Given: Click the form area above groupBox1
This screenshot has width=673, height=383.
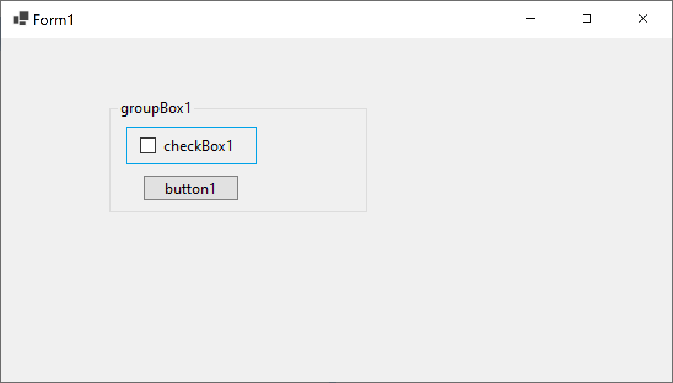Looking at the screenshot, I should tap(237, 70).
